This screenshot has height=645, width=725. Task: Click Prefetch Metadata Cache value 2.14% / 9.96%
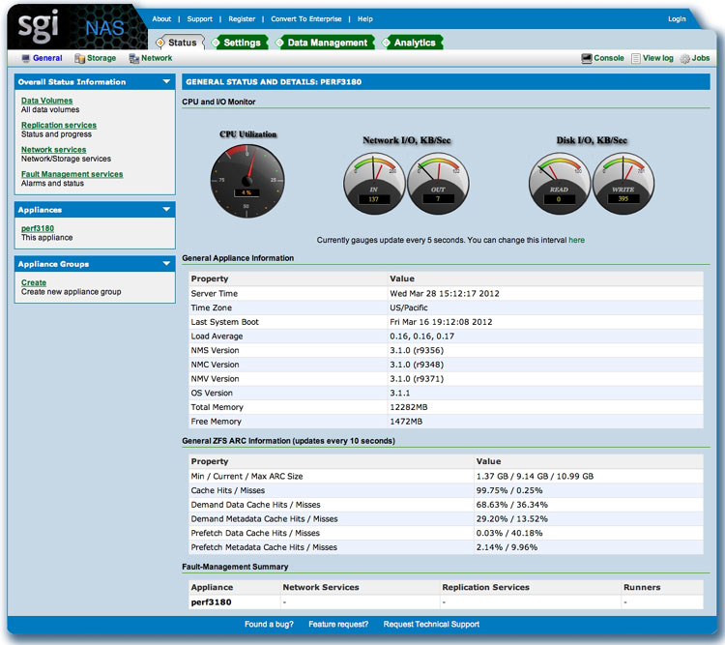pos(507,547)
